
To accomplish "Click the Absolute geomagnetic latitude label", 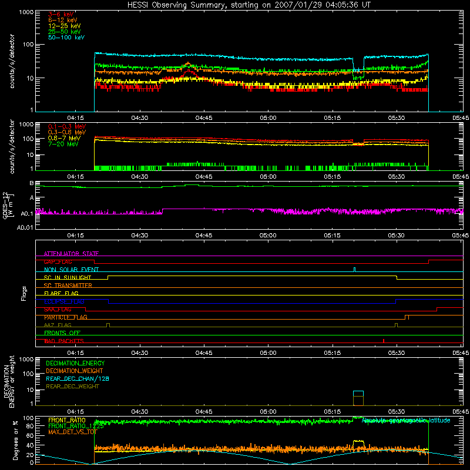I will (x=406, y=420).
